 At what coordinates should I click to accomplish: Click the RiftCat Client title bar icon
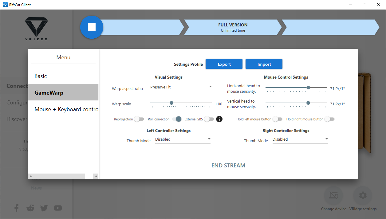[x=5, y=5]
